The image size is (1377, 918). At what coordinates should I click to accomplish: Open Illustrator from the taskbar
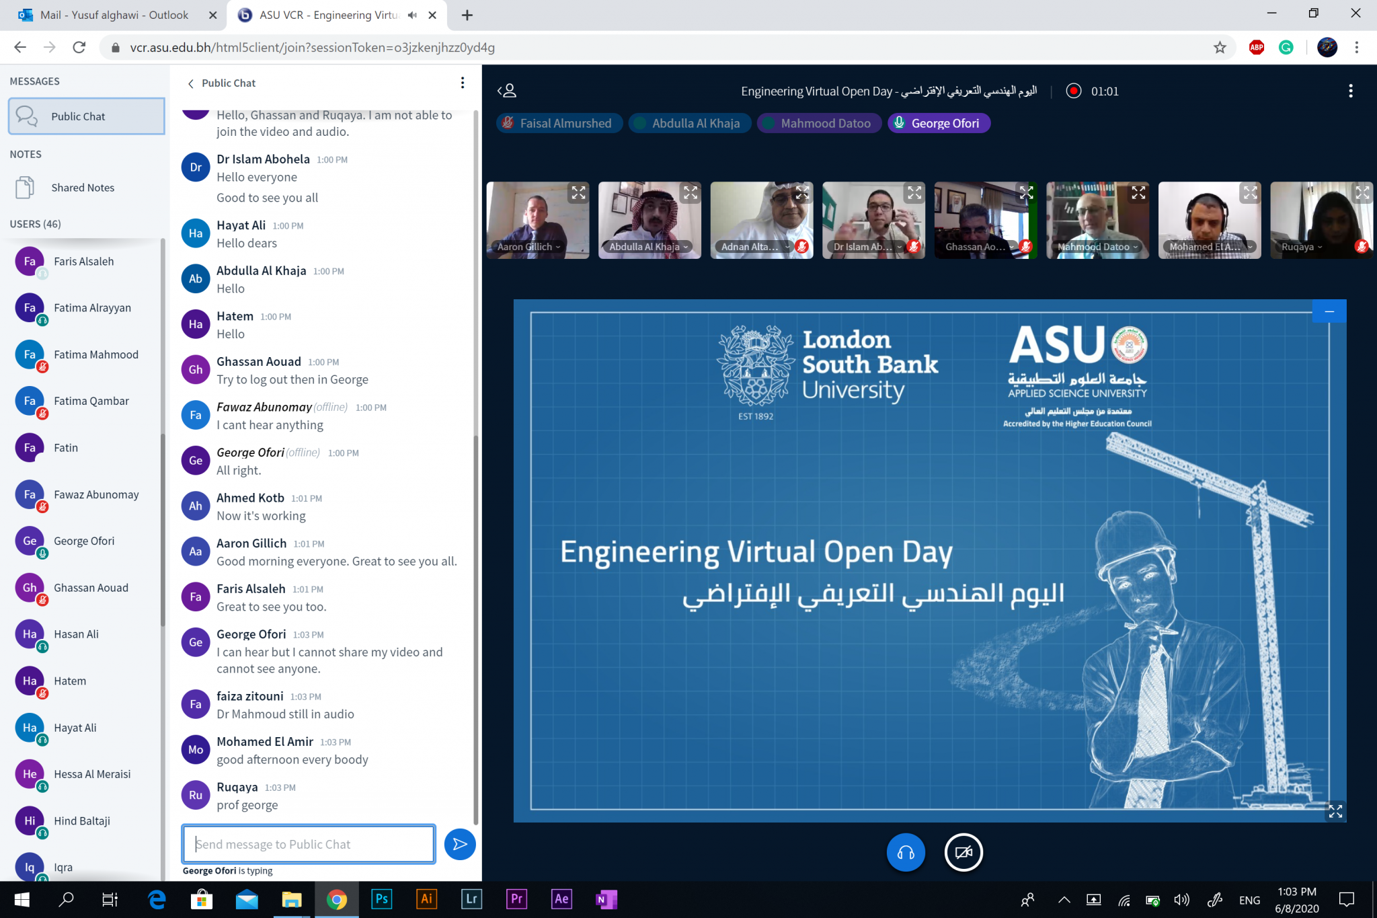pyautogui.click(x=426, y=899)
